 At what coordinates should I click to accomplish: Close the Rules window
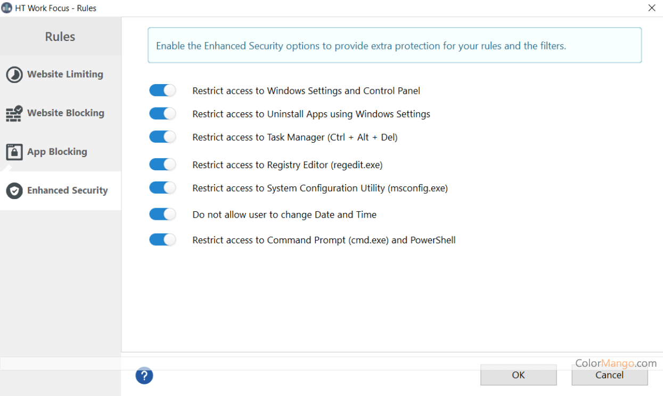click(652, 8)
